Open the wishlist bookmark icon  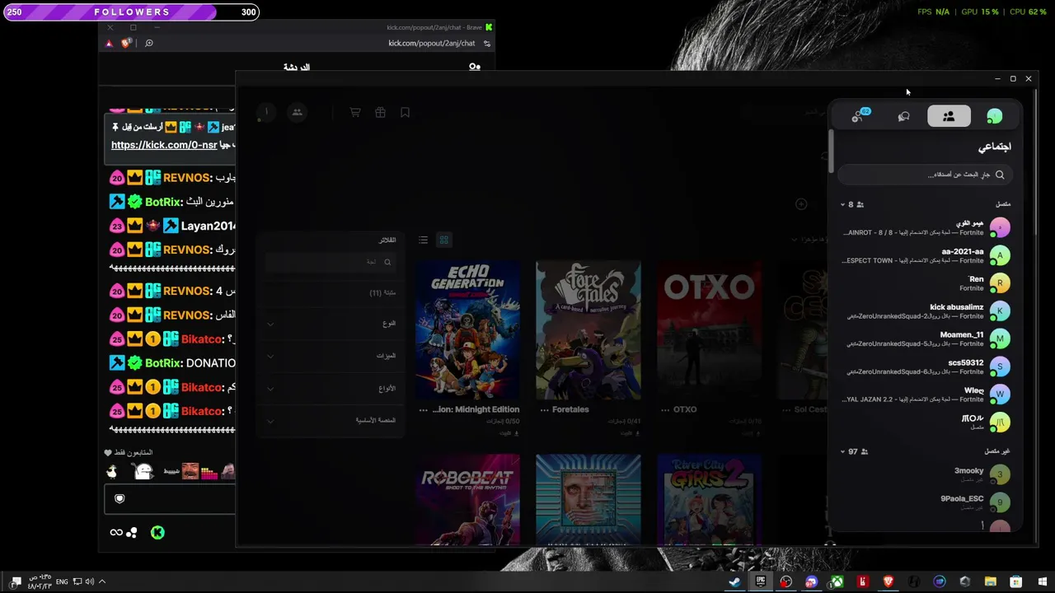[405, 113]
